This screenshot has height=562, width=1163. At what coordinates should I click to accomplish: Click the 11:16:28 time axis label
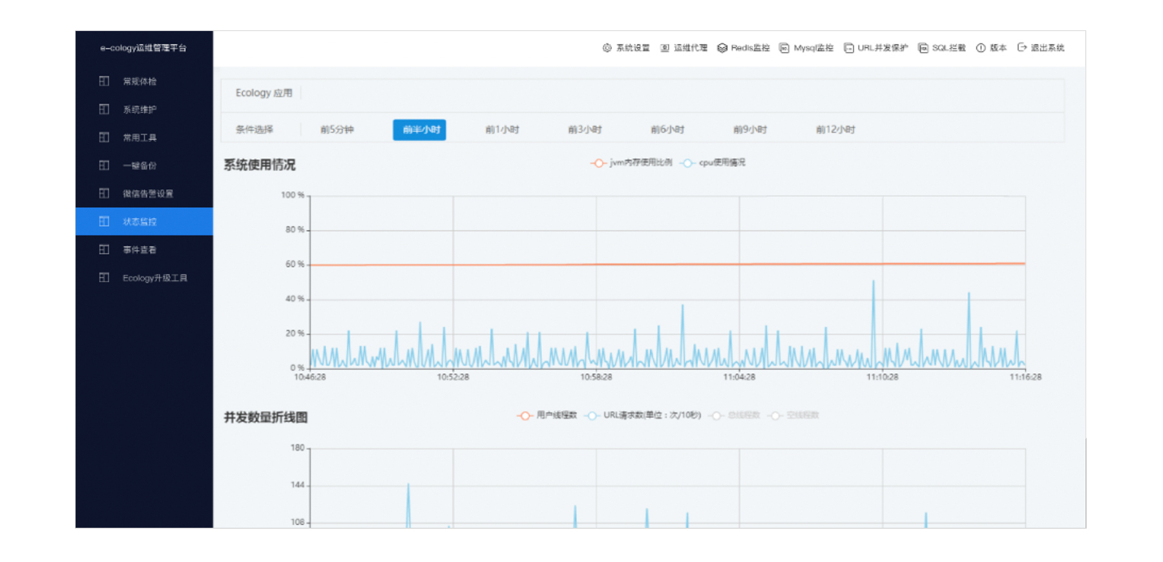1025,377
